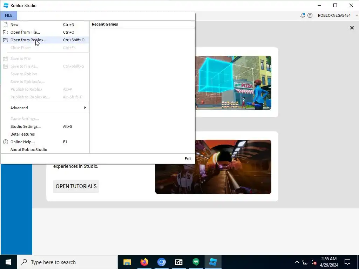Open Action Center notifications icon

click(x=347, y=262)
